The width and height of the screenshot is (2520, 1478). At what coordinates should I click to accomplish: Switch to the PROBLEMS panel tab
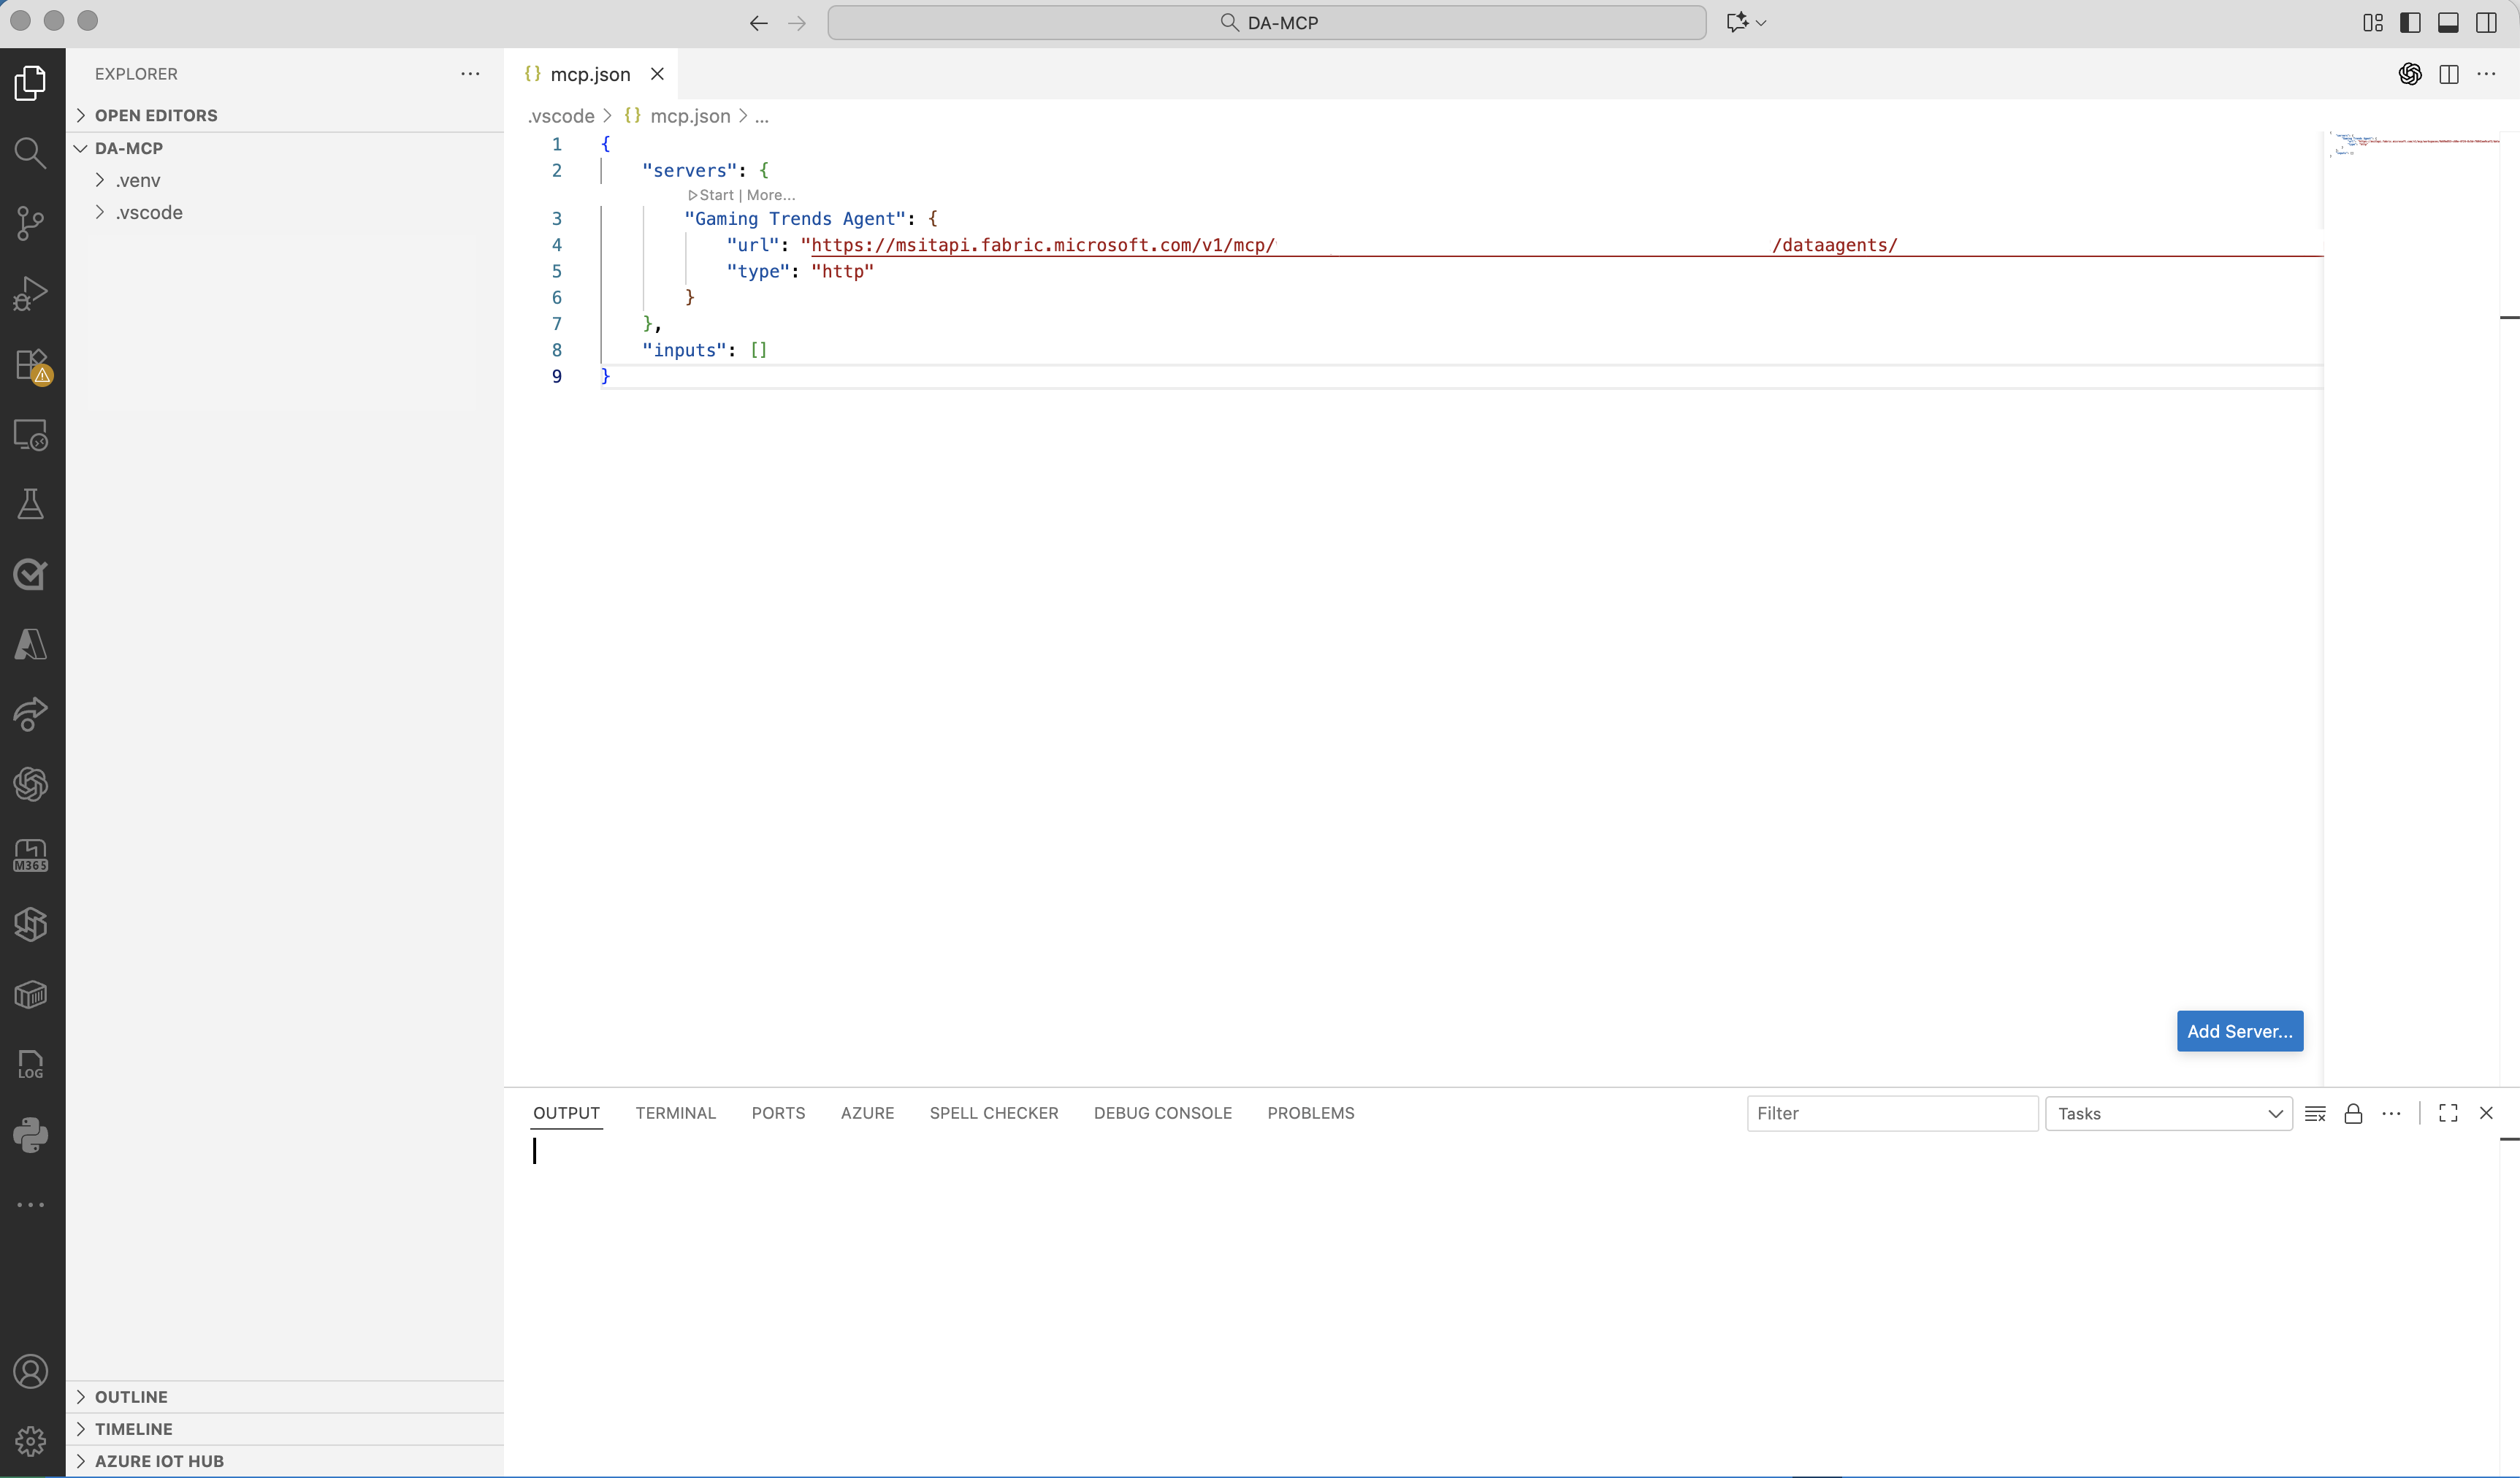pos(1310,1113)
